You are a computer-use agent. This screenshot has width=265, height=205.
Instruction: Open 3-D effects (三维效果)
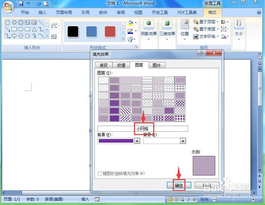167,30
